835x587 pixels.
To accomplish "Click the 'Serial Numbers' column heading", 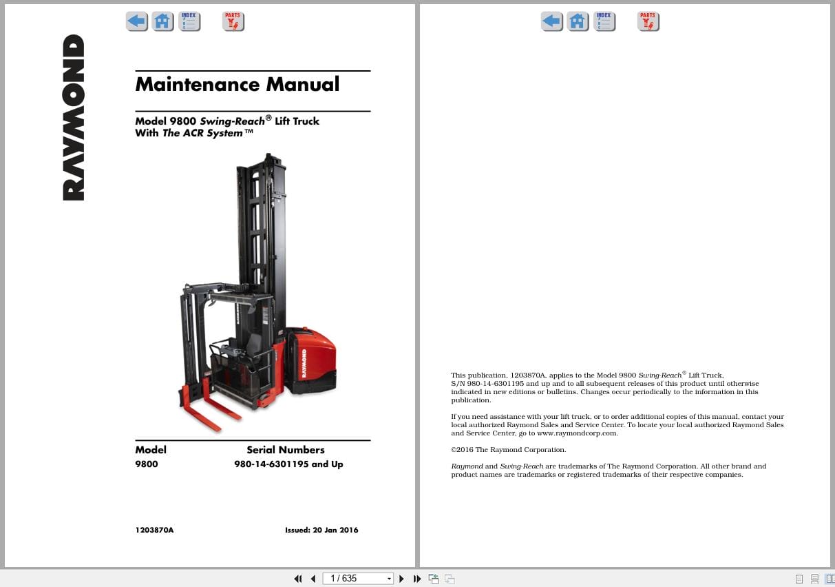I will (286, 450).
